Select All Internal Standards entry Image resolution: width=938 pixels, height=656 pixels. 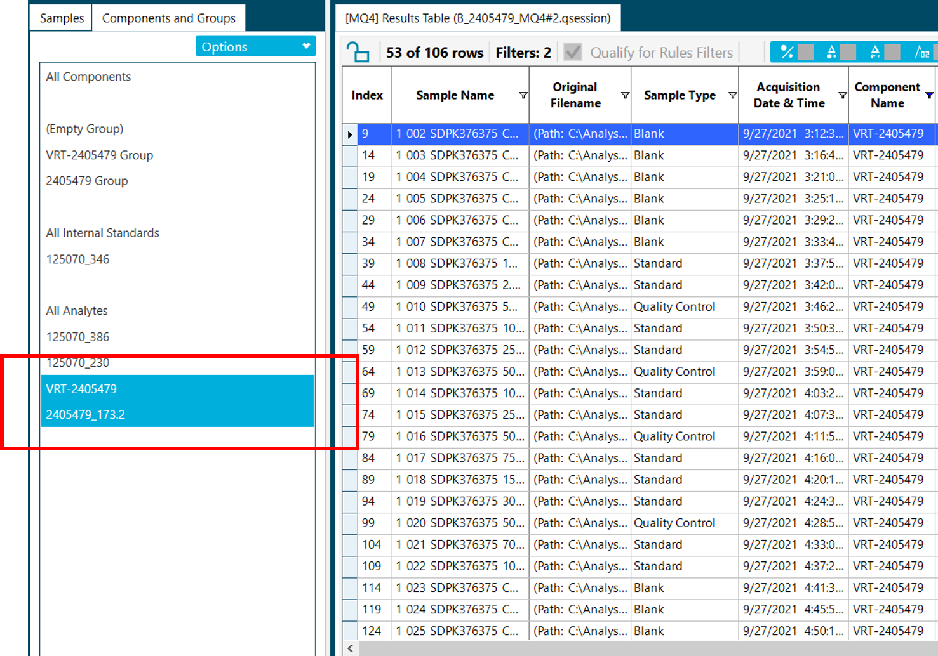[x=102, y=233]
